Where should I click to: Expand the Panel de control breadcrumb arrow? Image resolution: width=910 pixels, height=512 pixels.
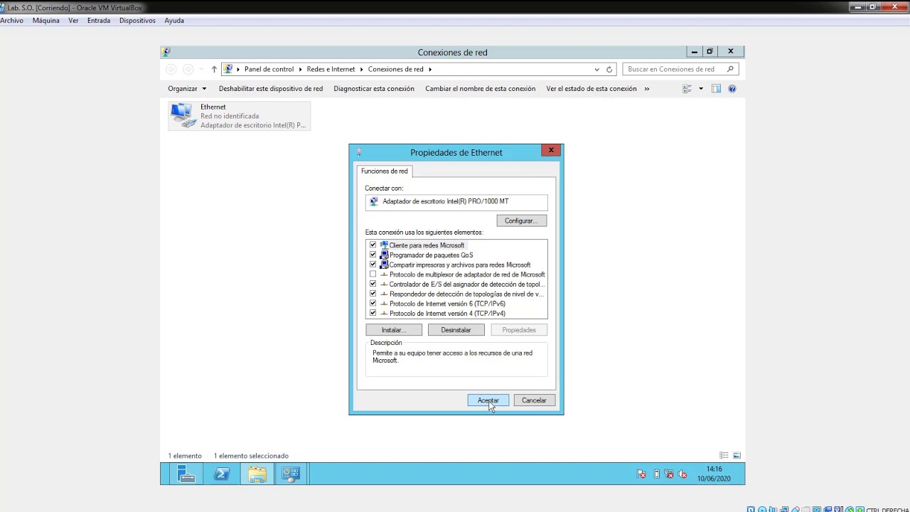pyautogui.click(x=300, y=69)
